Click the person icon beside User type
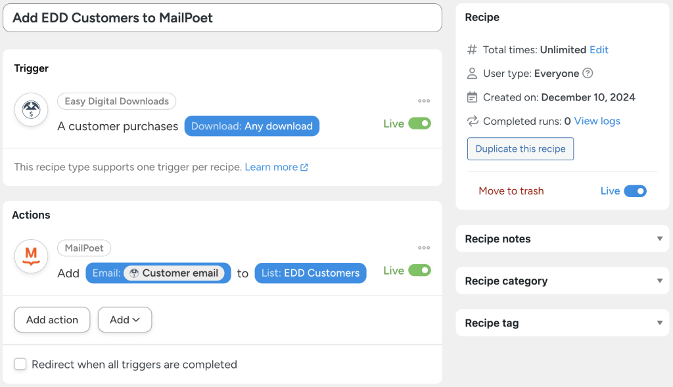 (x=473, y=73)
